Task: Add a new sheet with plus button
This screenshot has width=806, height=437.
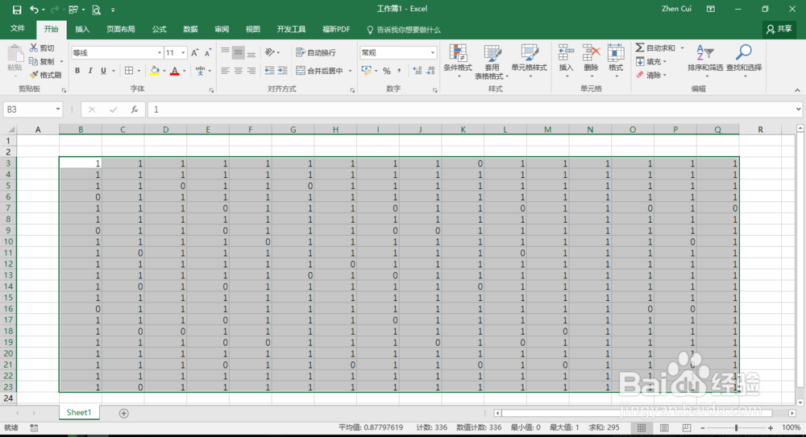Action: coord(124,413)
